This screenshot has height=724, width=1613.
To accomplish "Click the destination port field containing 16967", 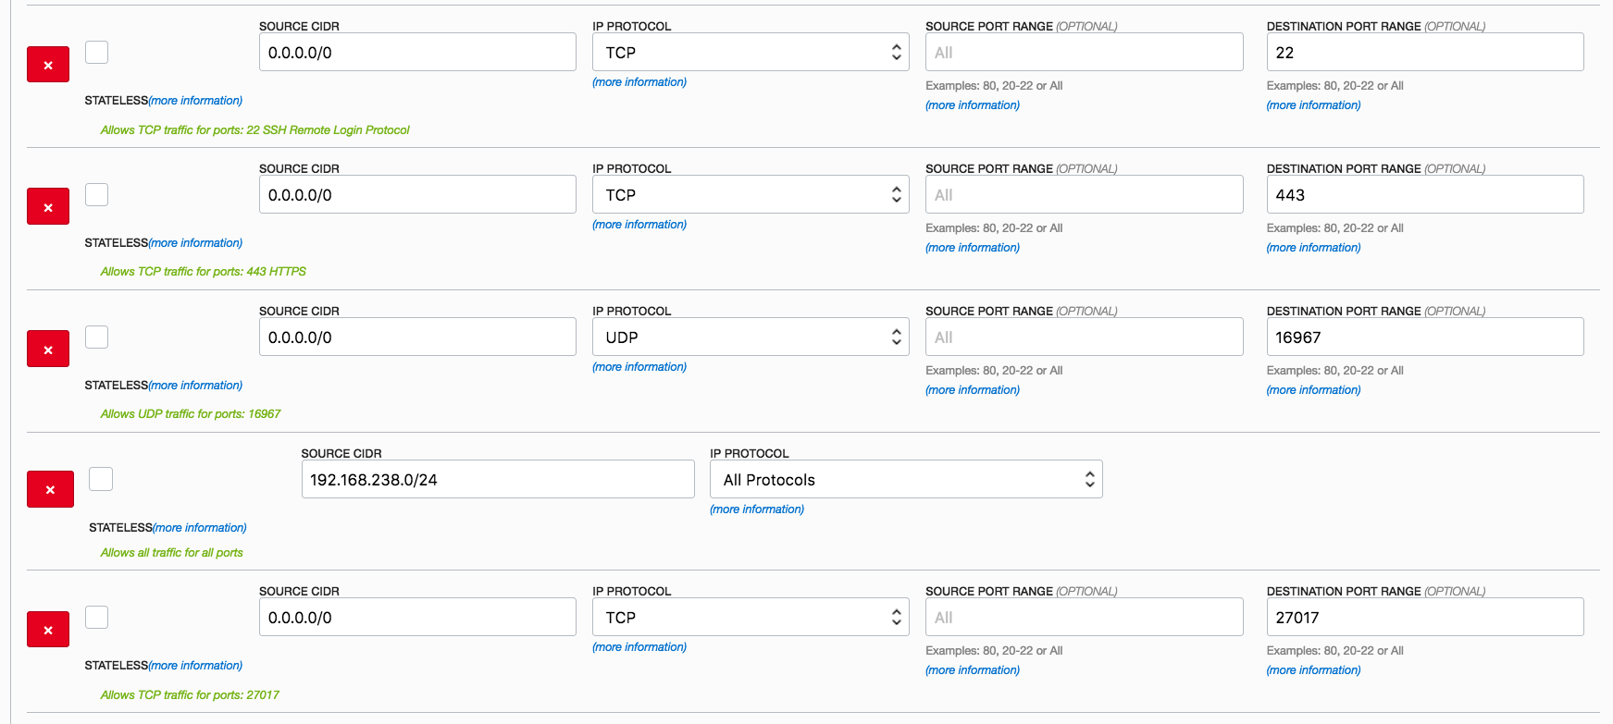I will [x=1424, y=337].
